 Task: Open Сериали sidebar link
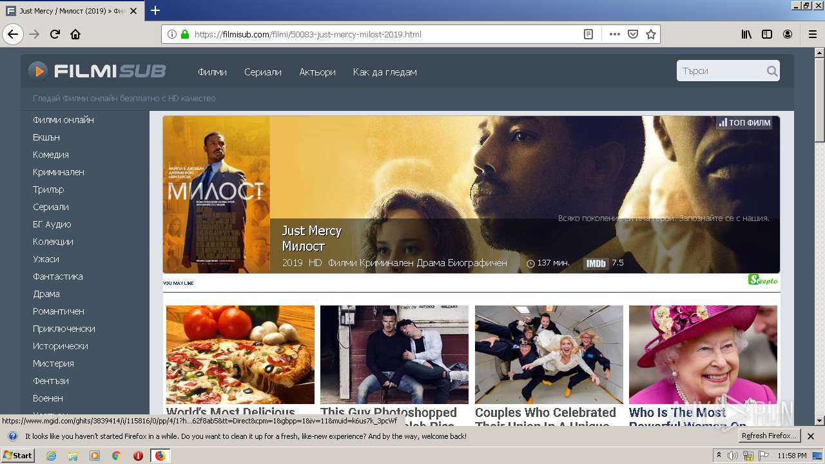pos(51,207)
